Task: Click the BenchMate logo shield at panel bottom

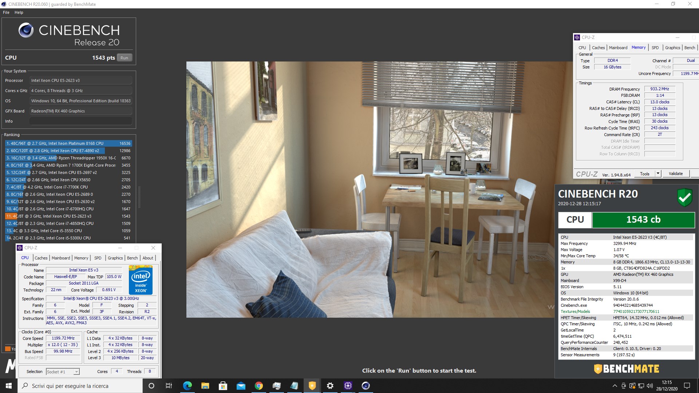Action: [598, 369]
